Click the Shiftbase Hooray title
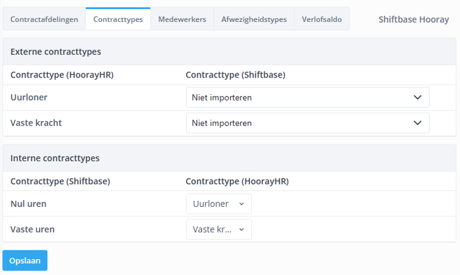460x275 pixels. point(413,19)
